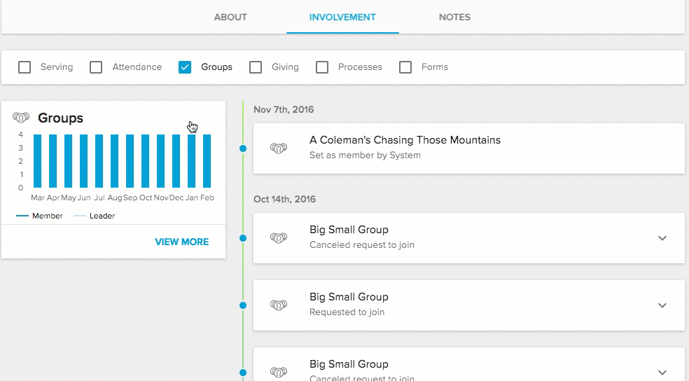
Task: Click the Leader legend line in Groups chart
Action: click(x=80, y=216)
